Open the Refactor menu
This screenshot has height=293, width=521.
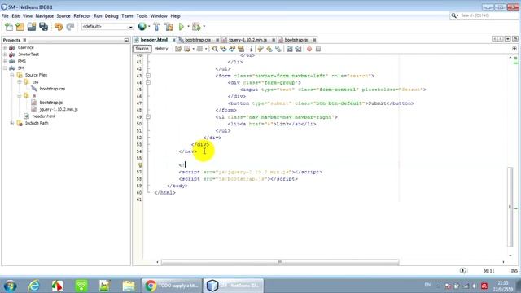[82, 16]
